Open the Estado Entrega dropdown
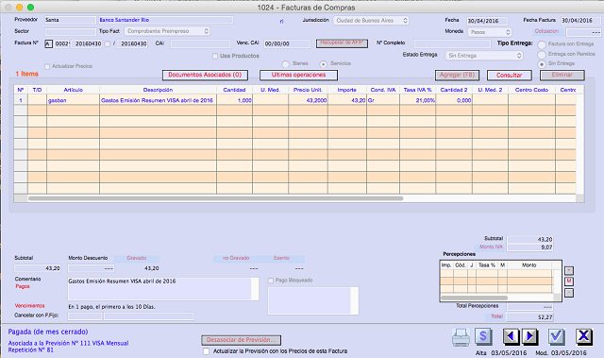 tap(484, 56)
